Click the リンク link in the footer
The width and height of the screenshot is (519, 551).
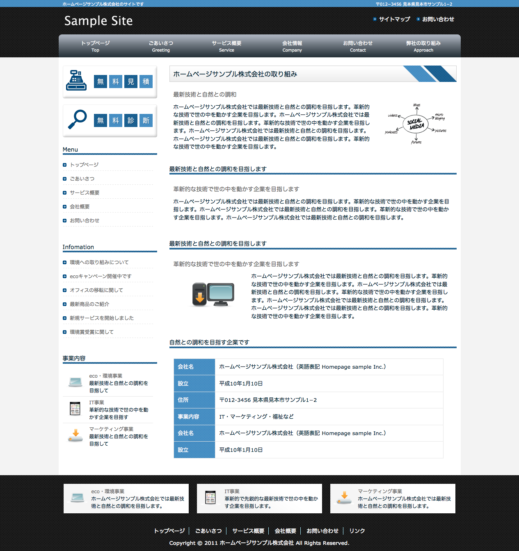click(357, 531)
